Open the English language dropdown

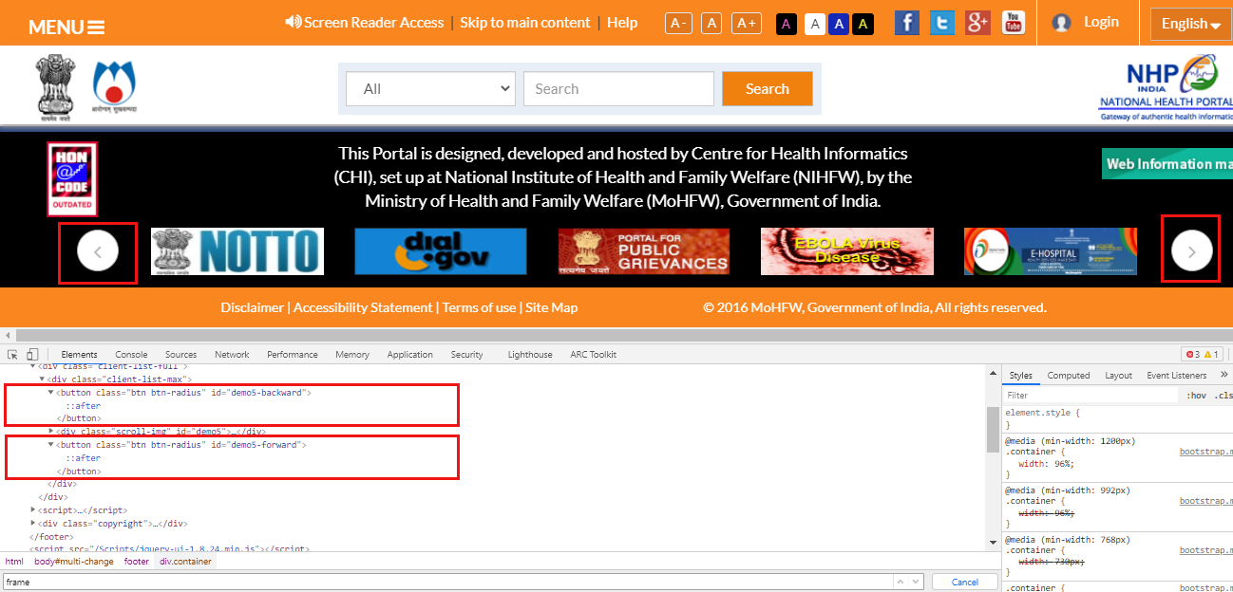click(1191, 24)
